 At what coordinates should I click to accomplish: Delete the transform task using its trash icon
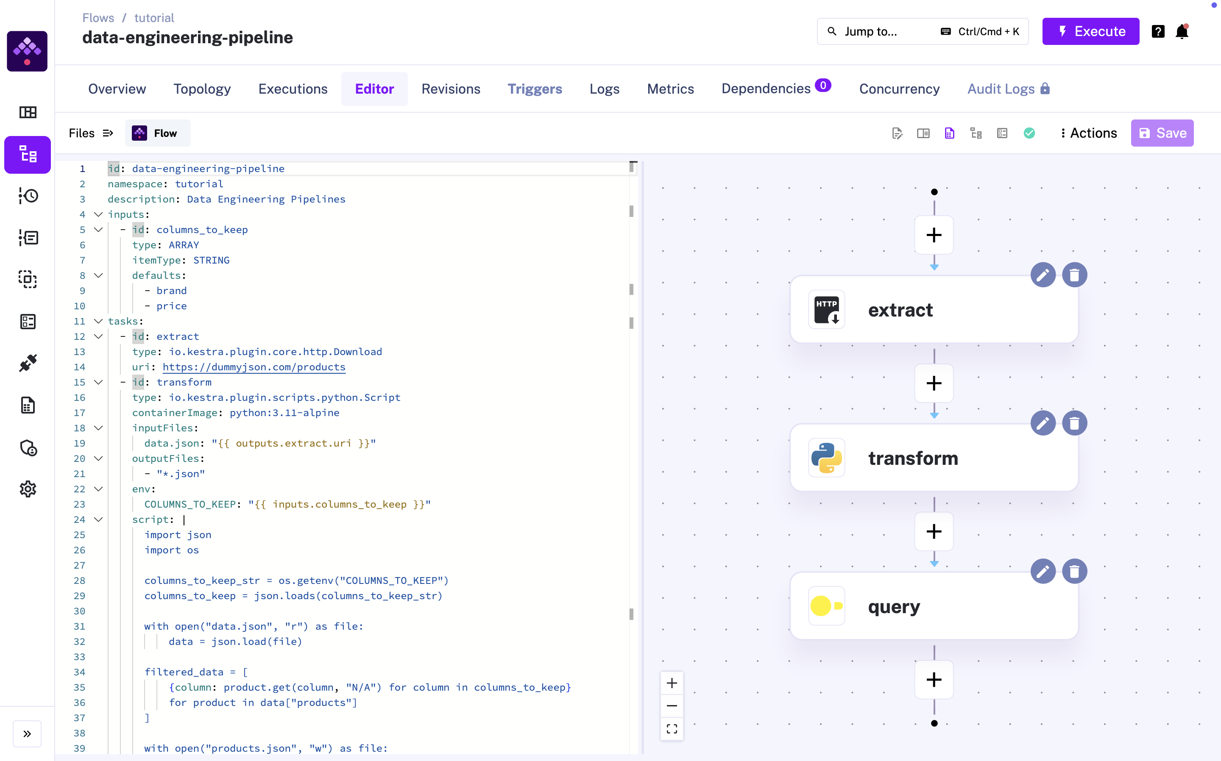coord(1075,423)
